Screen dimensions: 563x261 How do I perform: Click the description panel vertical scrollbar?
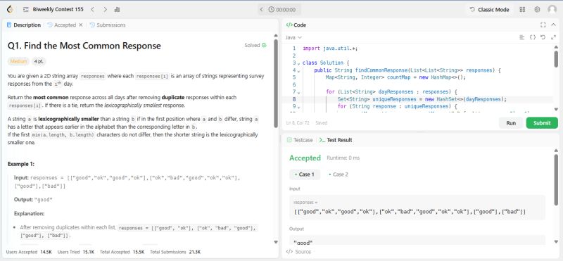pyautogui.click(x=276, y=83)
